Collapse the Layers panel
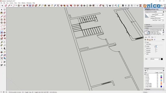Viewport: 166px width, 93px height. tap(154, 68)
